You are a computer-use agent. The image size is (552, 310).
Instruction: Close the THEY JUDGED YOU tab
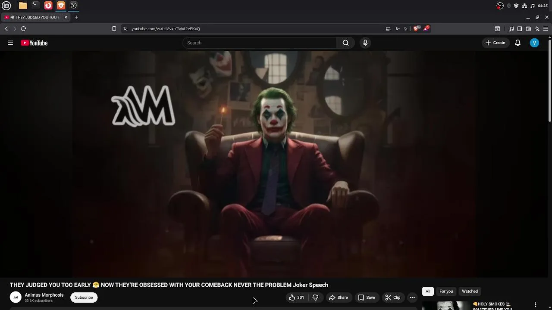[66, 17]
